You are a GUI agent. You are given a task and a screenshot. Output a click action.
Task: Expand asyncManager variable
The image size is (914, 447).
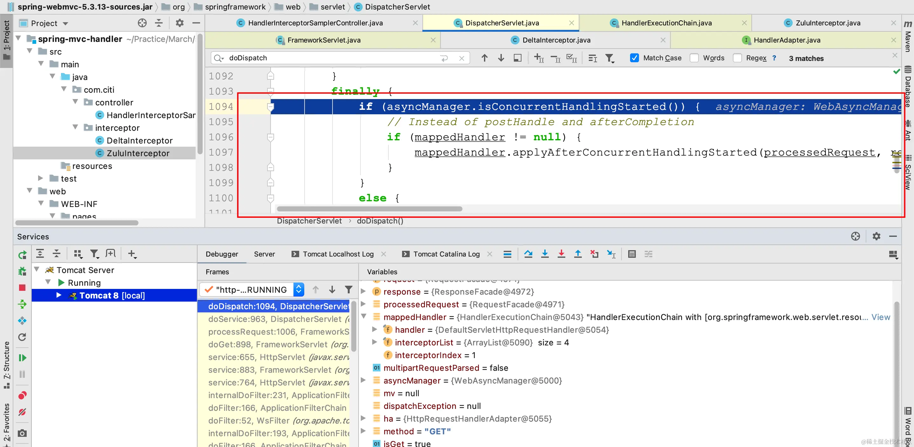pyautogui.click(x=363, y=380)
